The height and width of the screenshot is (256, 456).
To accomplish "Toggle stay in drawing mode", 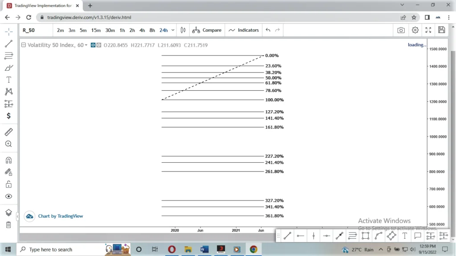I will point(9,172).
